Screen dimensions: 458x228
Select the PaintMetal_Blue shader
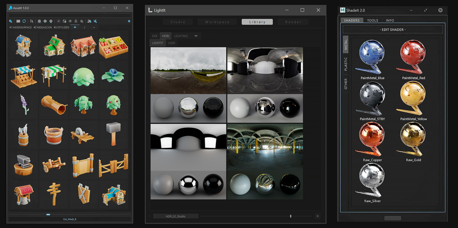(x=372, y=60)
